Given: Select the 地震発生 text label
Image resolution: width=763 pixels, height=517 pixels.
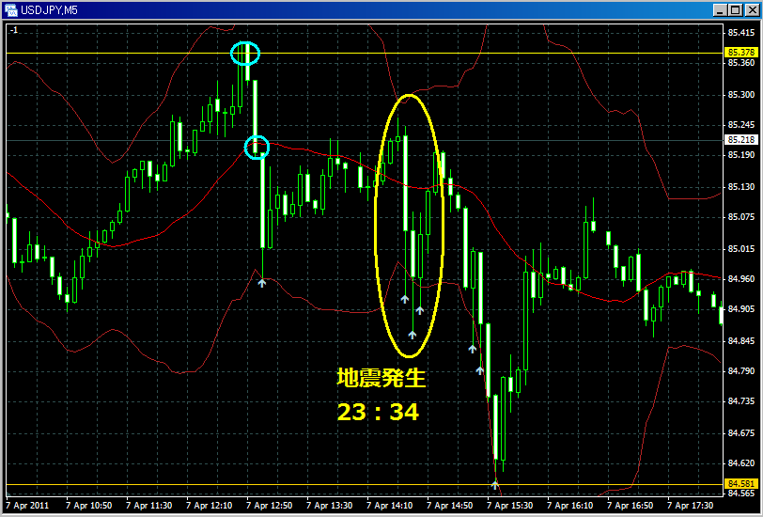Looking at the screenshot, I should pos(381,378).
